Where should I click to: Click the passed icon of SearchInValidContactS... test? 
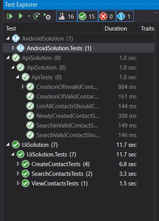coord(30,125)
